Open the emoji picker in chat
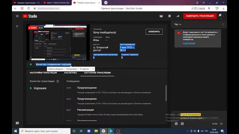The height and width of the screenshot is (134, 239). pos(176,124)
